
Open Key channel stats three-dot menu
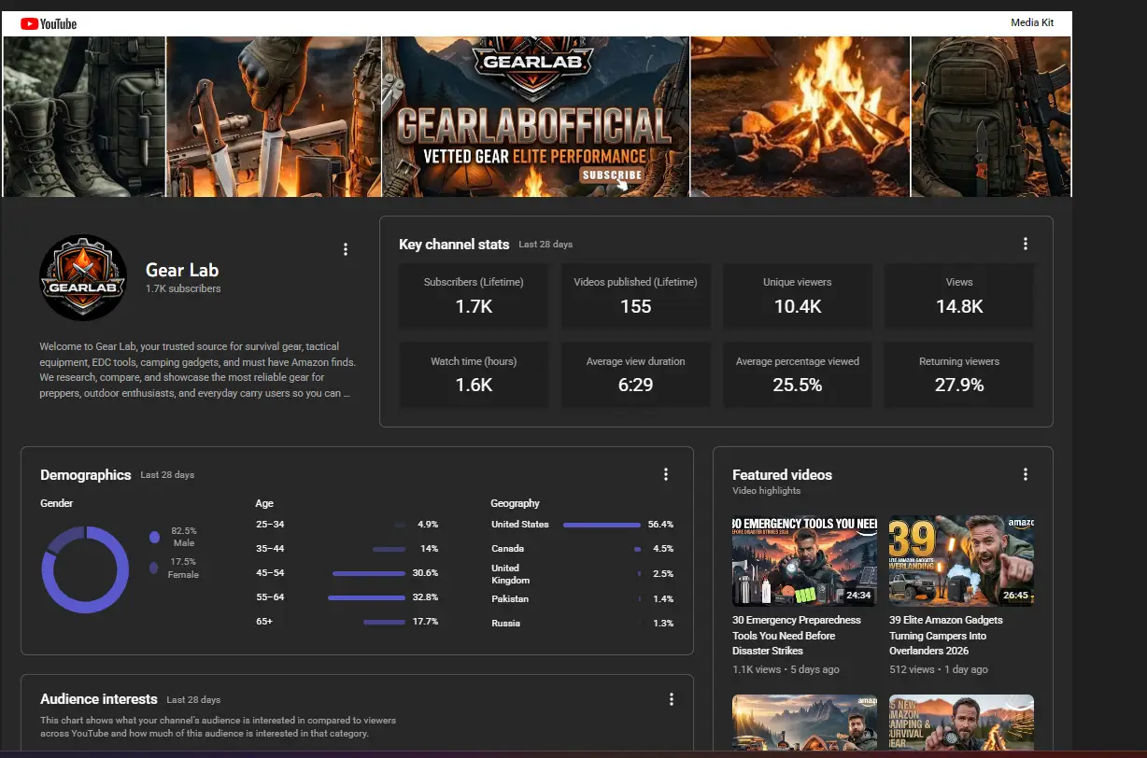click(1026, 244)
